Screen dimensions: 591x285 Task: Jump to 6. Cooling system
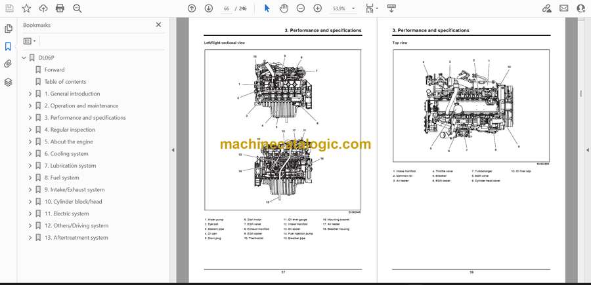[x=66, y=154]
